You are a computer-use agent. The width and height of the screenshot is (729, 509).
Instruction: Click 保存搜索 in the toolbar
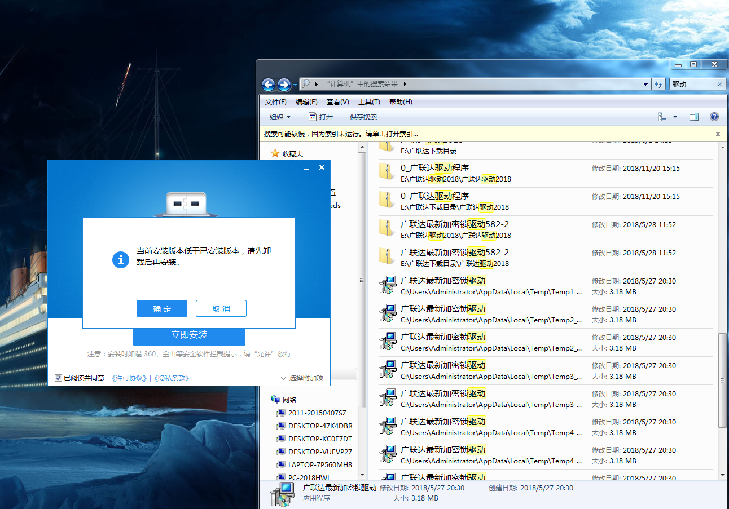(363, 117)
